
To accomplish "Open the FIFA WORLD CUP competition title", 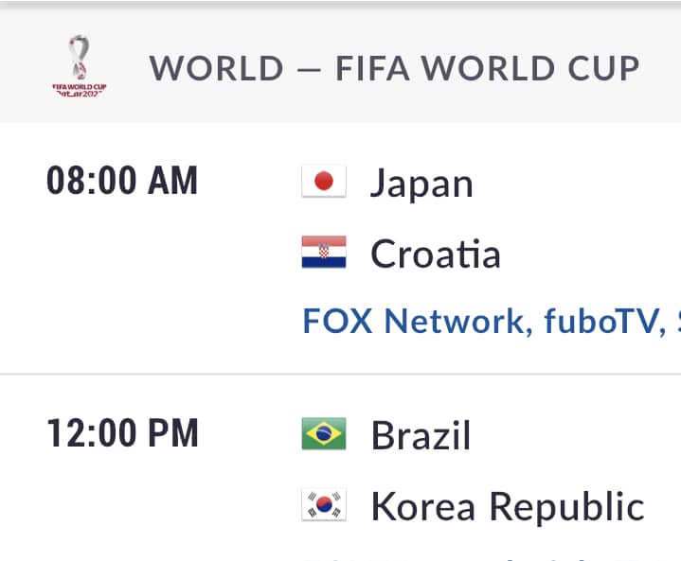I will click(487, 68).
